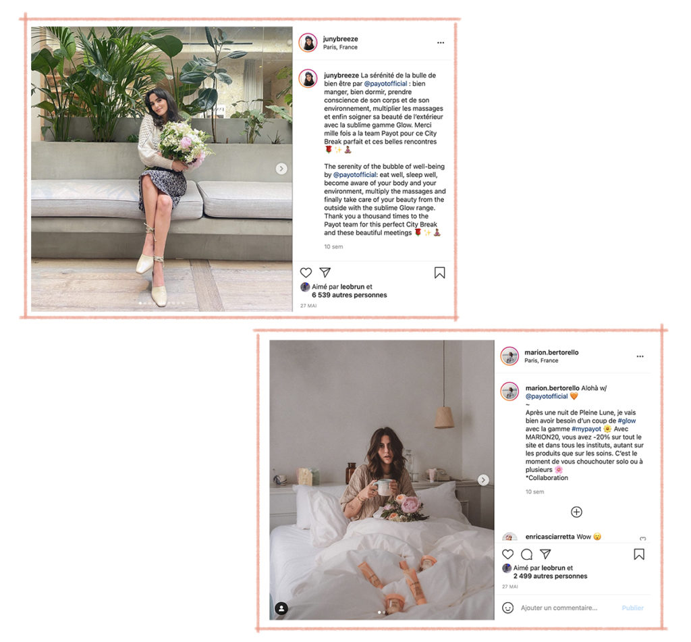Like enricasciarretta's comment with small heart
This screenshot has width=691, height=642.
tap(643, 539)
